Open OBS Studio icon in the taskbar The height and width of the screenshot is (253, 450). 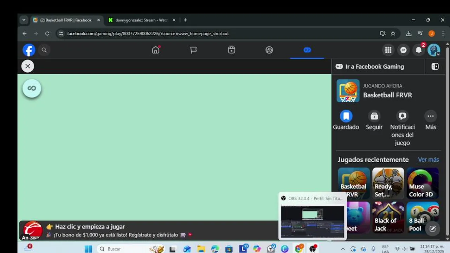click(313, 249)
